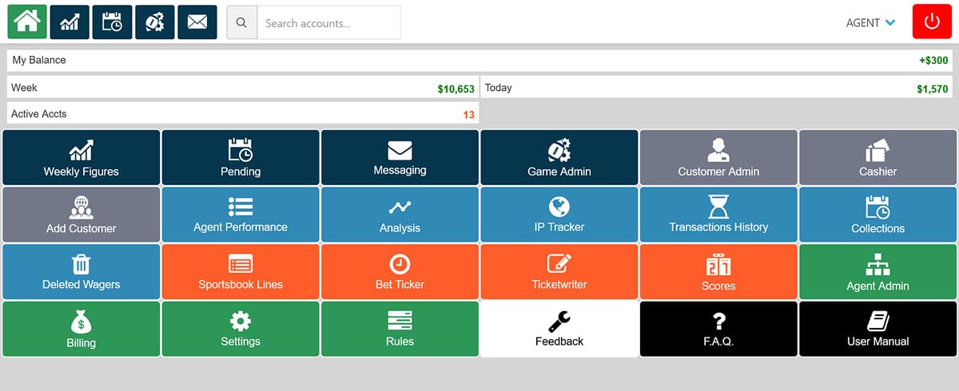Open the Agent Admin tile
The height and width of the screenshot is (391, 959).
878,272
